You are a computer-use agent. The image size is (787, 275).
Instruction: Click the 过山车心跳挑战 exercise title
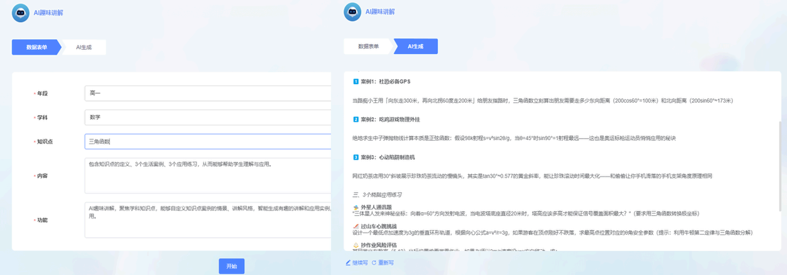pyautogui.click(x=379, y=226)
